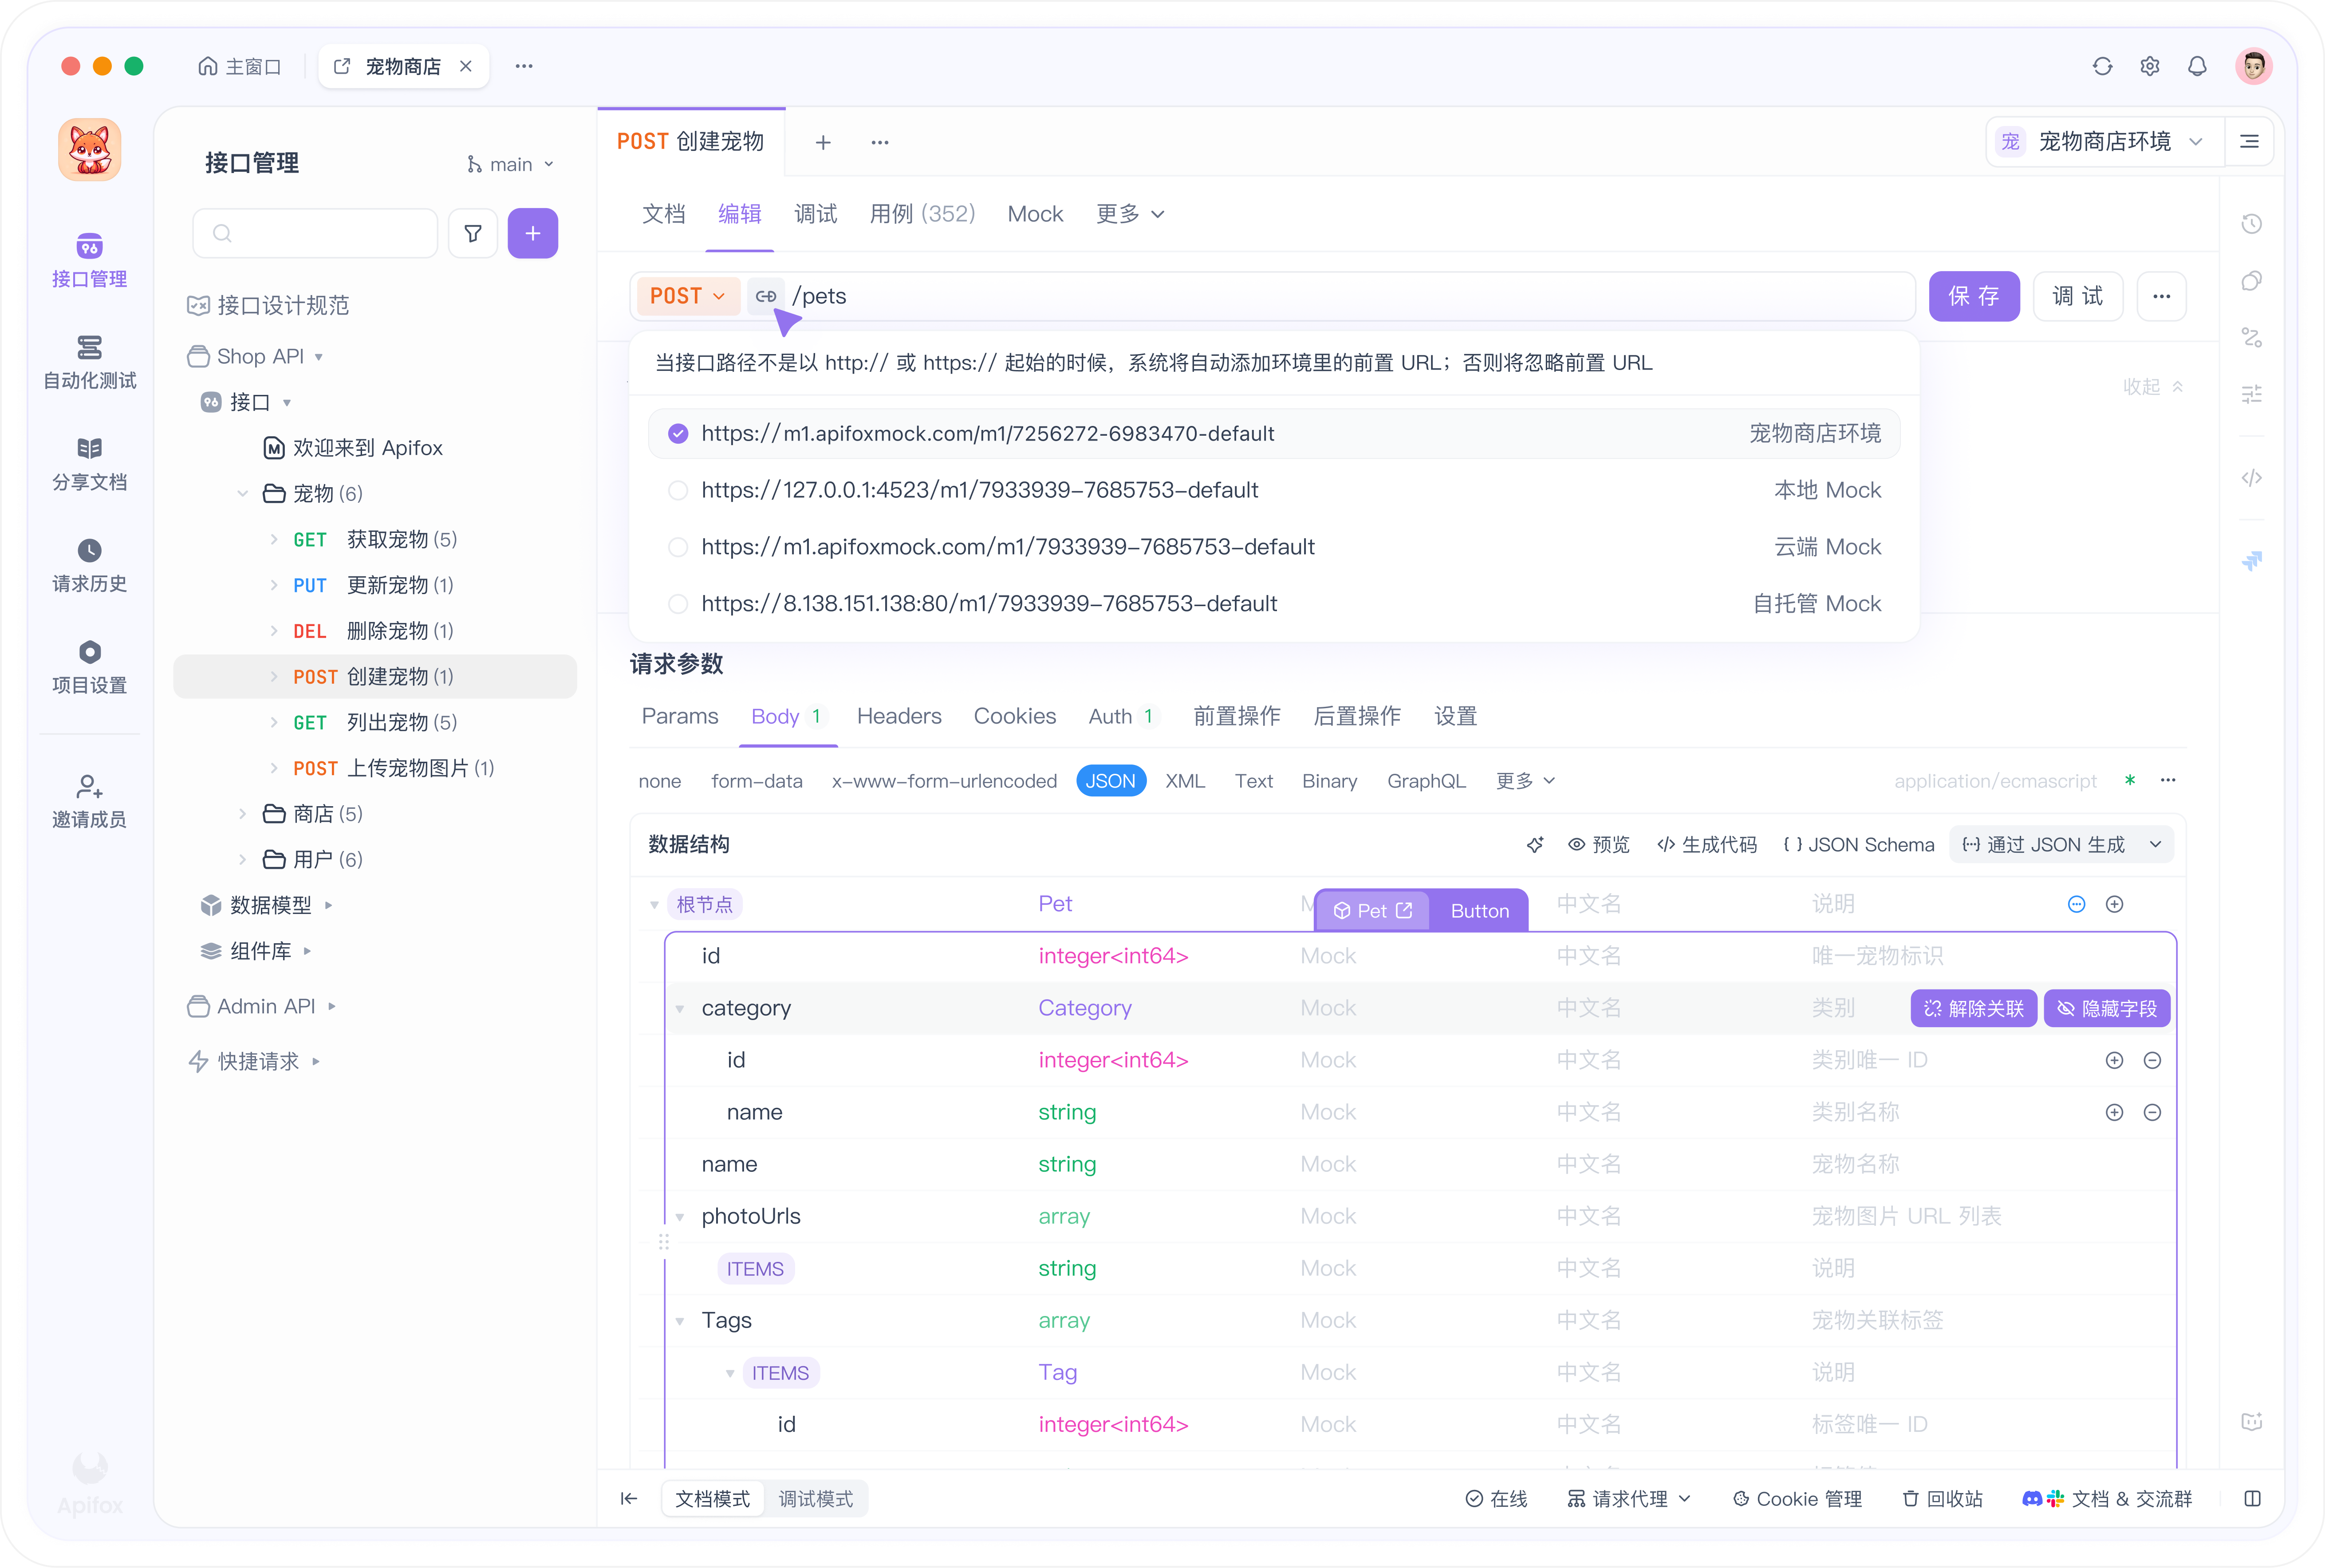Open automated testing in left sidebar
The height and width of the screenshot is (1568, 2325).
tap(89, 362)
